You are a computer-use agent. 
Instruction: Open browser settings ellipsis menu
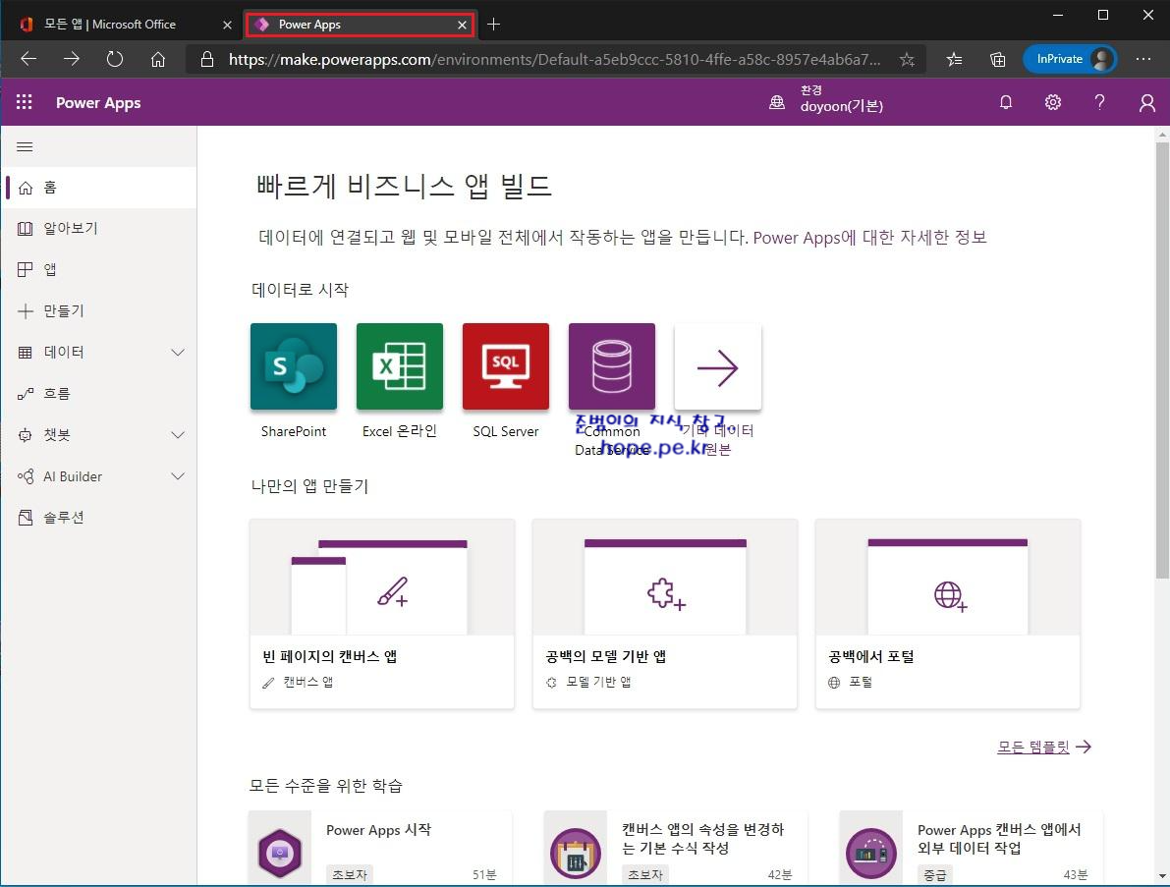pyautogui.click(x=1143, y=59)
